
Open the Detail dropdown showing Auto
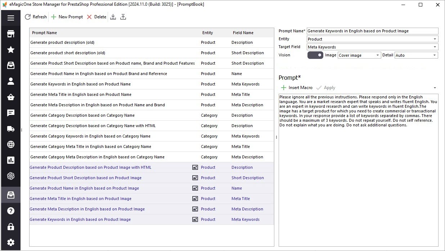click(x=417, y=55)
